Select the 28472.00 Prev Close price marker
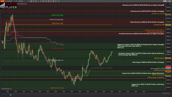This screenshot has width=172, height=97. [168, 71]
